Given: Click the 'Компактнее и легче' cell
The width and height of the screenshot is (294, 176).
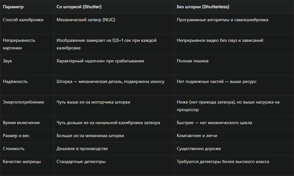Looking at the screenshot, I should [x=197, y=135].
